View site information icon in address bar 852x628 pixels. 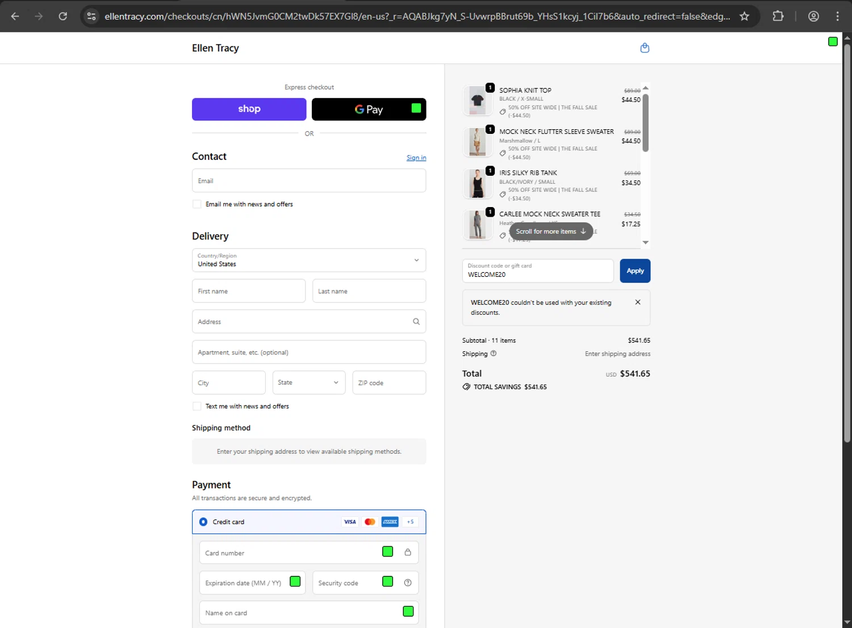91,16
